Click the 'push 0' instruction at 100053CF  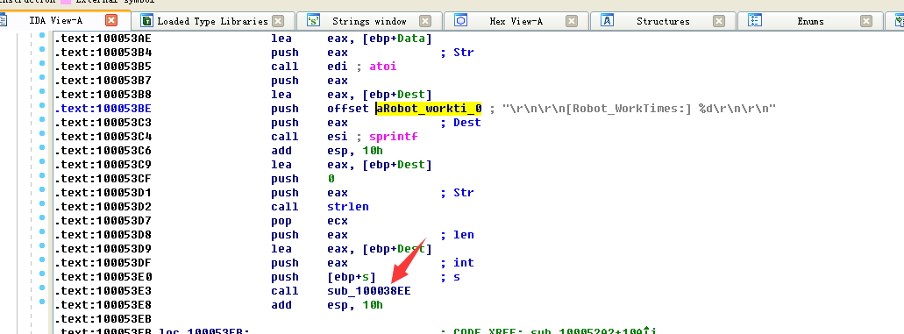pyautogui.click(x=303, y=179)
